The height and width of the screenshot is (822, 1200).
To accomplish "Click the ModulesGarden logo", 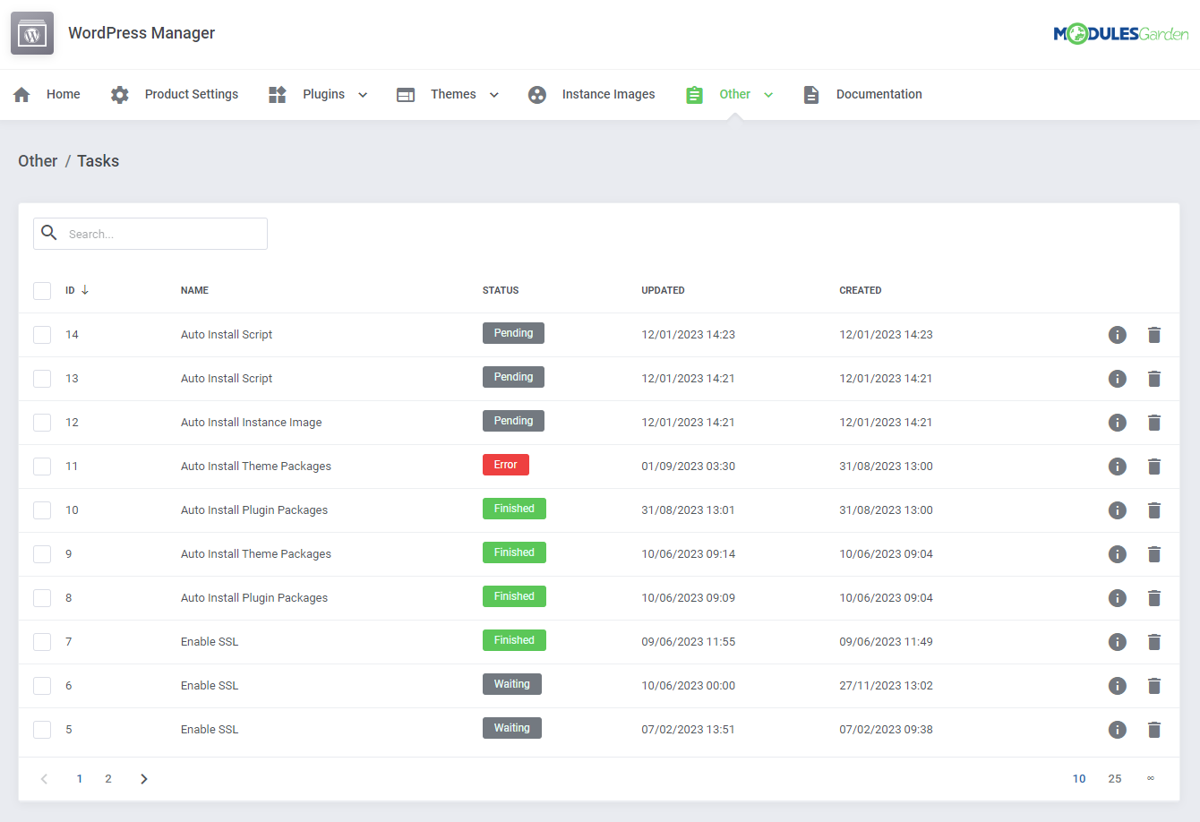I will coord(1120,34).
